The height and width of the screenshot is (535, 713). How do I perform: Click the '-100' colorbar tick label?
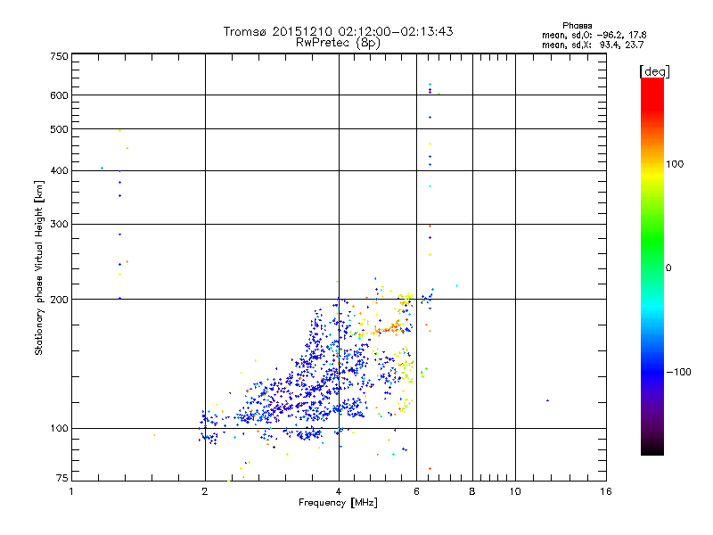pos(678,372)
